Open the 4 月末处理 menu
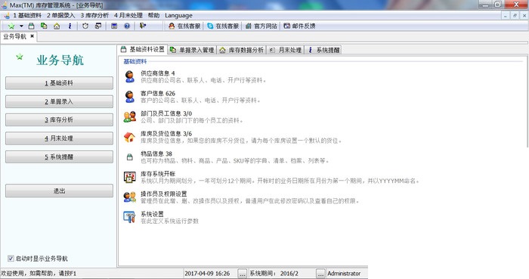 [128, 16]
